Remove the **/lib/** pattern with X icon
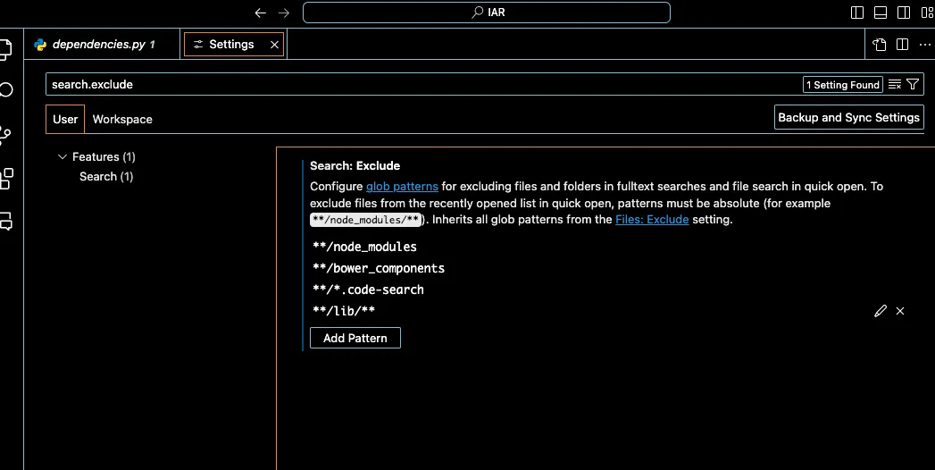The height and width of the screenshot is (470, 935). (900, 311)
